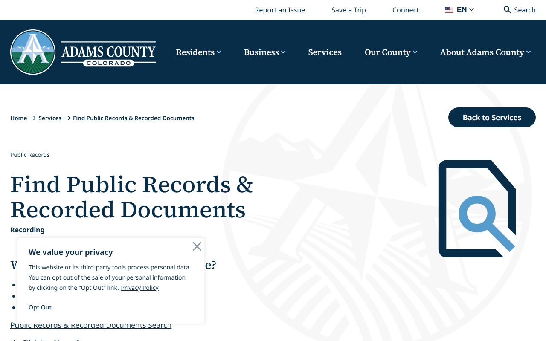Expand the Our County menu chevron
The width and height of the screenshot is (546, 341).
[x=415, y=52]
